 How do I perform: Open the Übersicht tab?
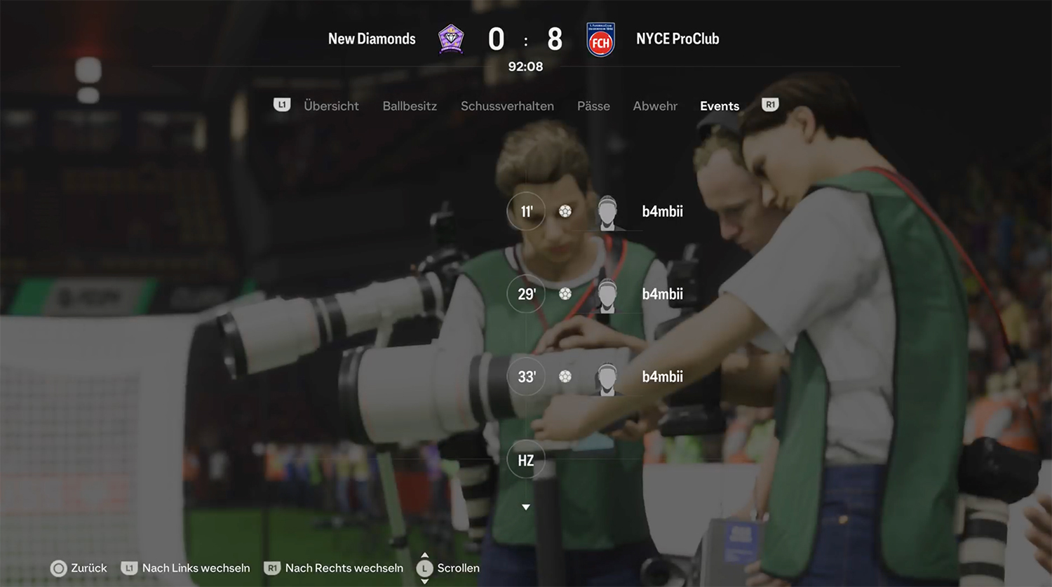tap(331, 106)
